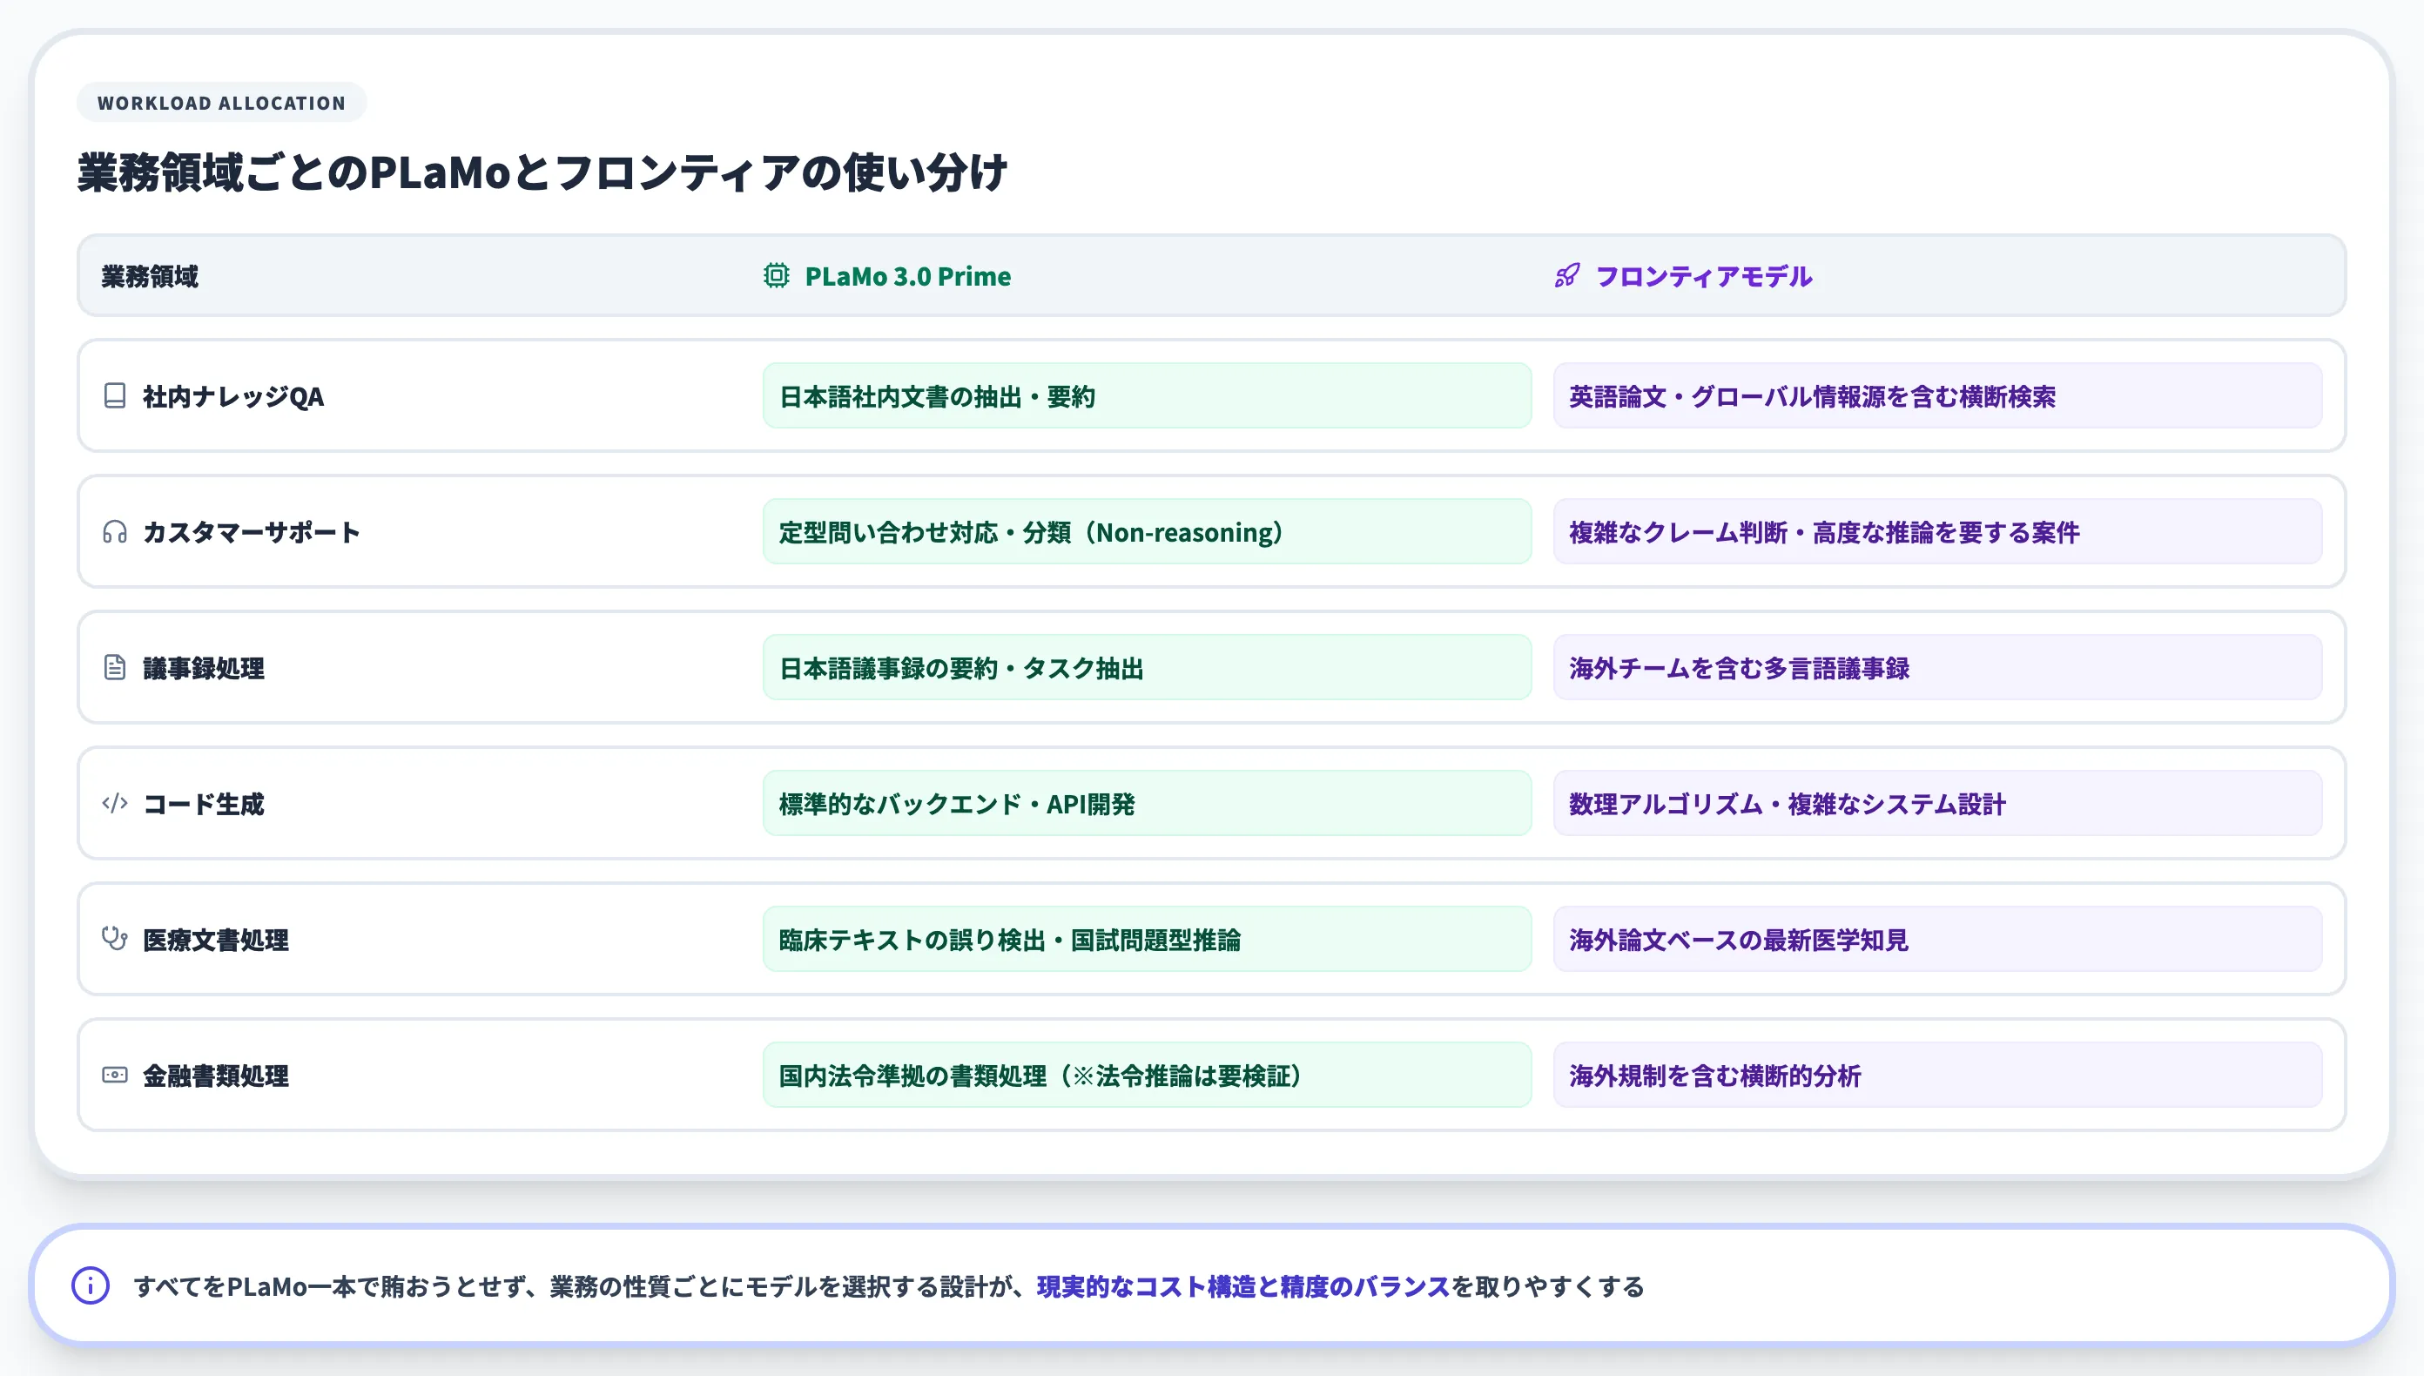
Task: Click the stethoscope icon next to 医療文書処理
Action: (114, 939)
